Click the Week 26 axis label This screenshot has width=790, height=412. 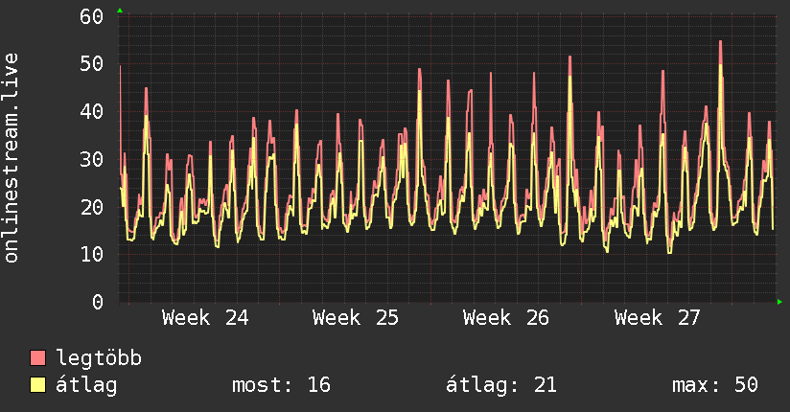506,318
